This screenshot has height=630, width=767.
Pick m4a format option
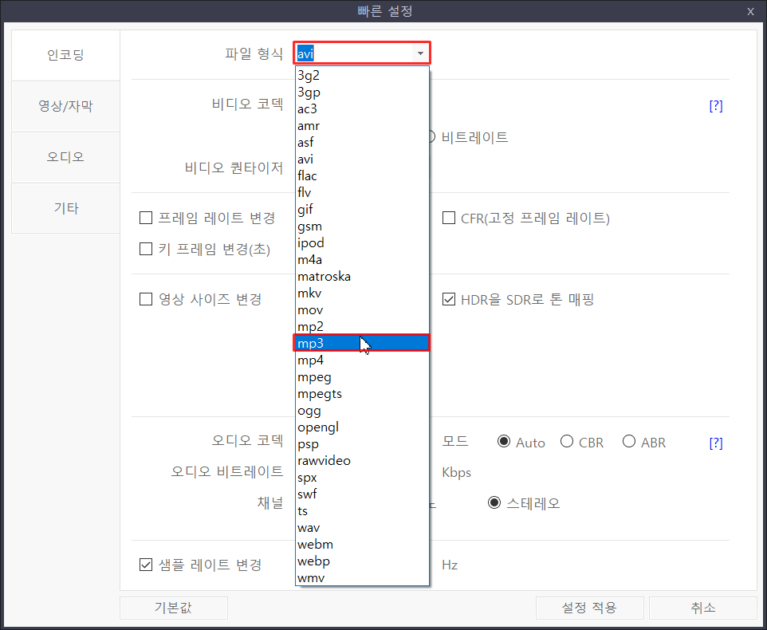pyautogui.click(x=362, y=259)
